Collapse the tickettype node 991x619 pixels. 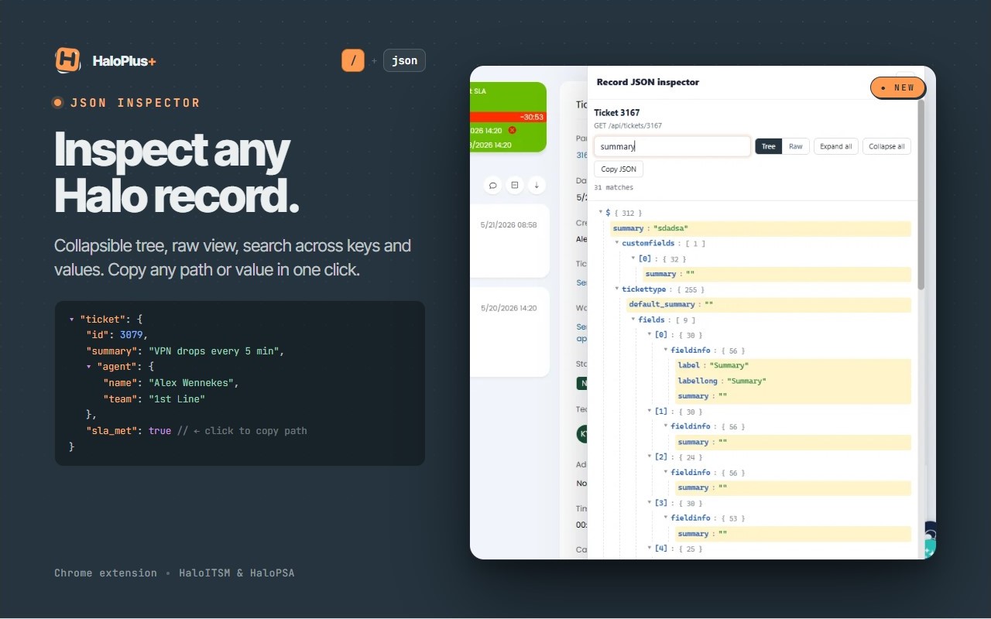point(617,289)
